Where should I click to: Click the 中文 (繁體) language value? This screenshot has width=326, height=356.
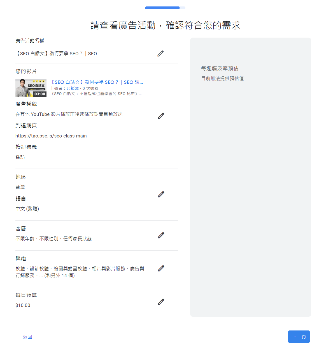tap(27, 209)
